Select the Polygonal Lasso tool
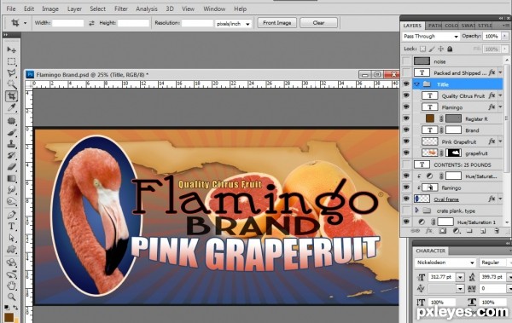The height and width of the screenshot is (323, 512). [11, 72]
